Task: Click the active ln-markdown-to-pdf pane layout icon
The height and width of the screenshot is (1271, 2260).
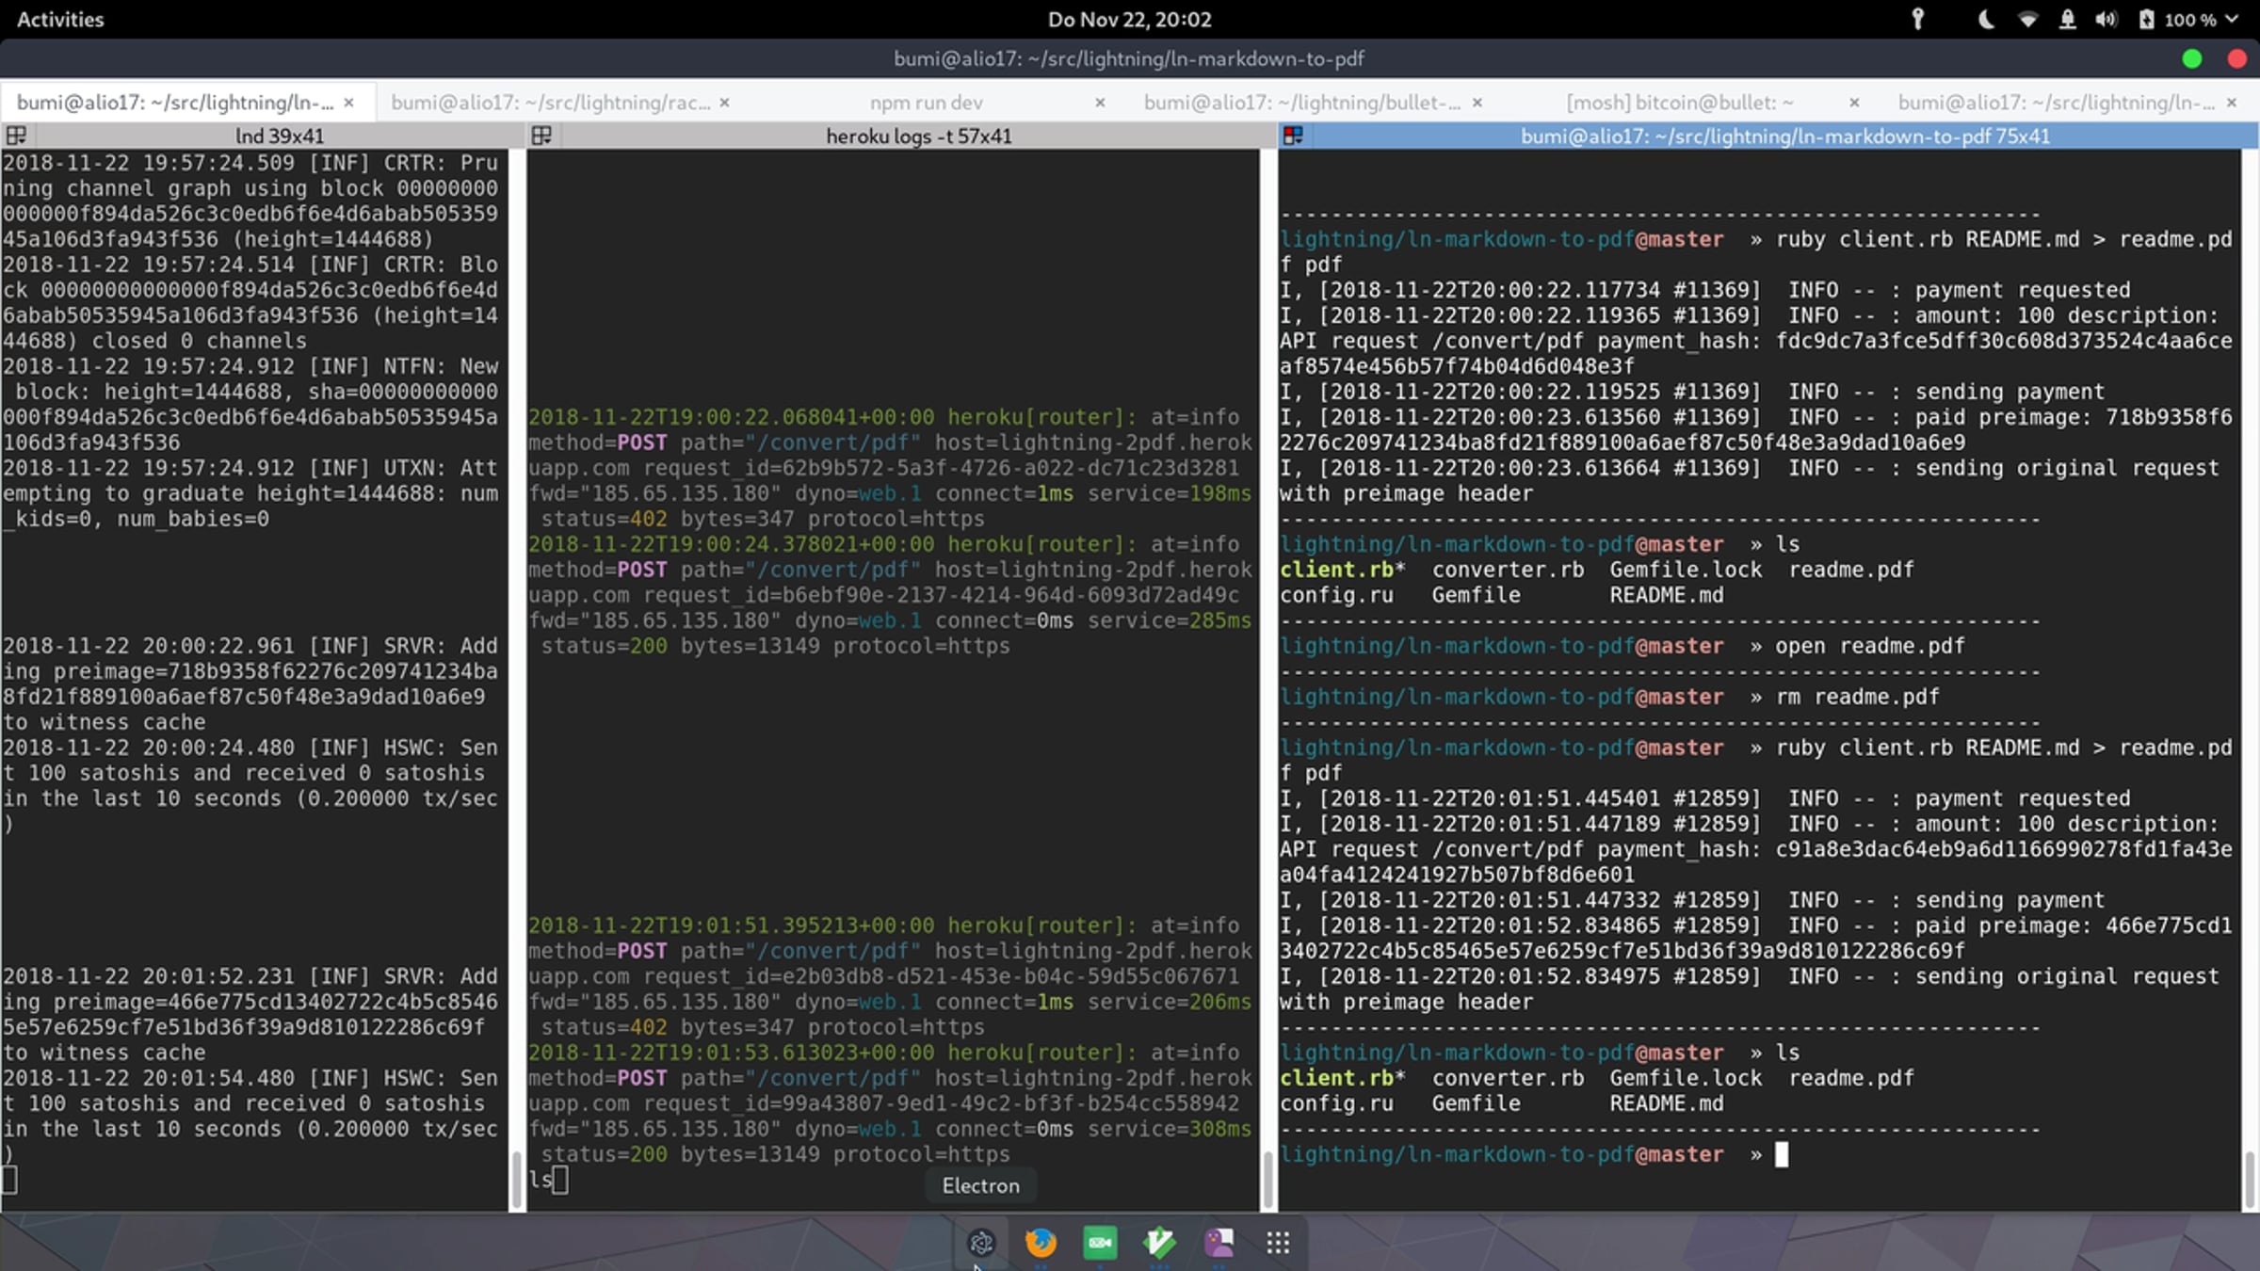Action: (1293, 136)
